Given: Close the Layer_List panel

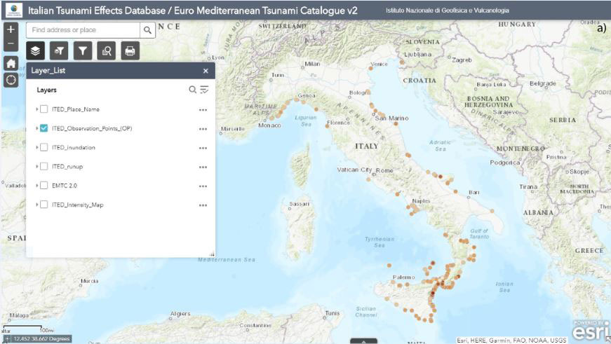Looking at the screenshot, I should [206, 71].
